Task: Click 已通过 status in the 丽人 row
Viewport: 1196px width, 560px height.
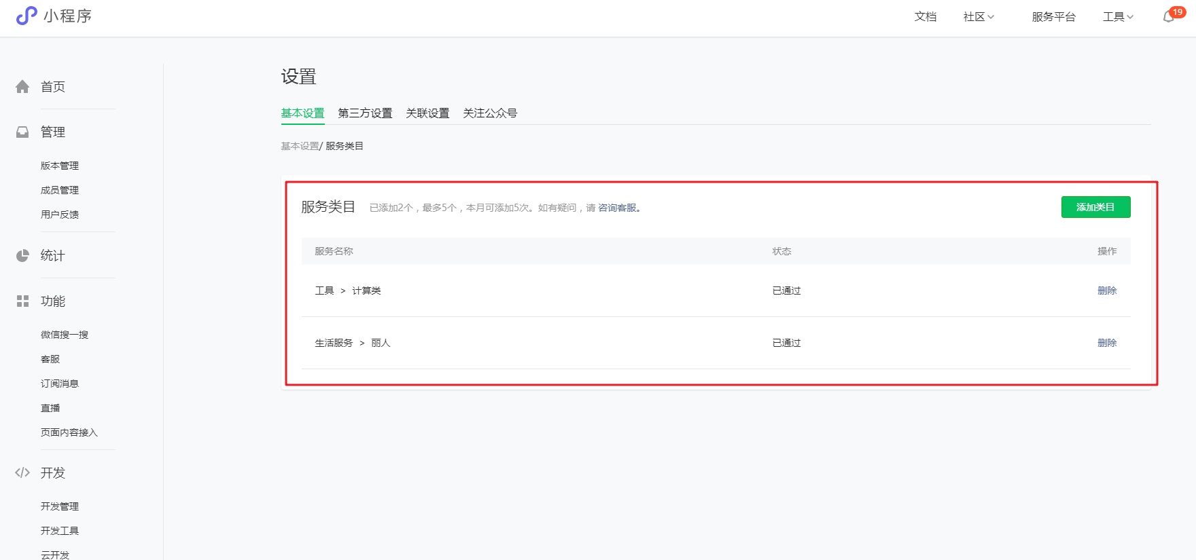Action: [786, 343]
